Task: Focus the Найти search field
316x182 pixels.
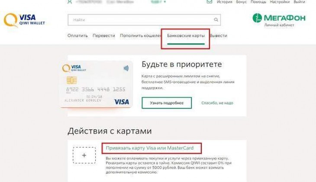Action: pos(144,20)
